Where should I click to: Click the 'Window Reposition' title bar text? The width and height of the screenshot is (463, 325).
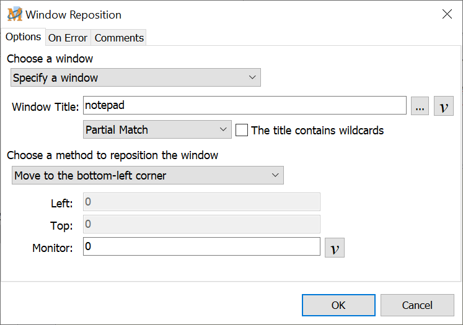point(73,14)
